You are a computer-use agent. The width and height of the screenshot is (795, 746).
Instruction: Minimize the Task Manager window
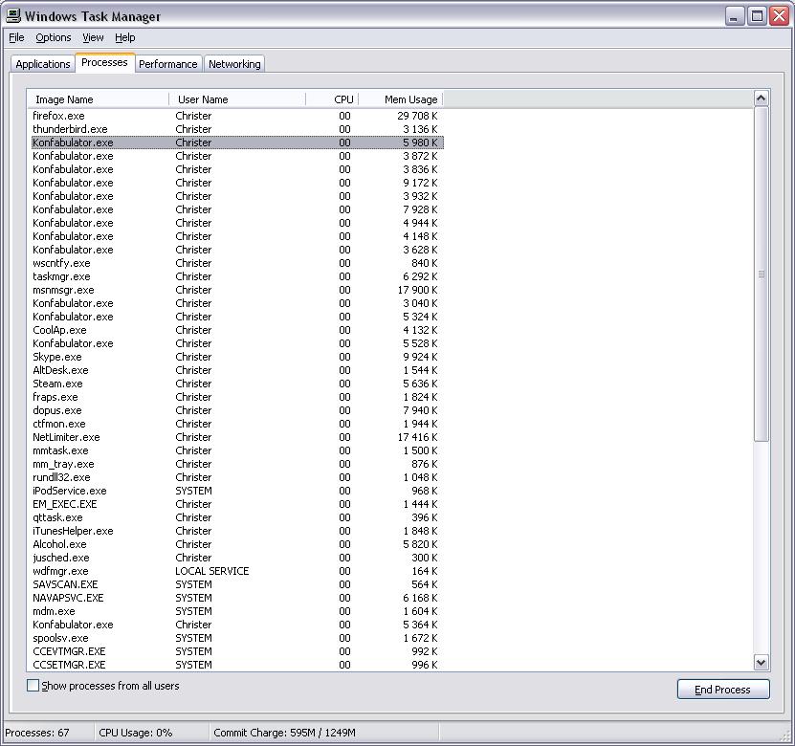(x=733, y=16)
